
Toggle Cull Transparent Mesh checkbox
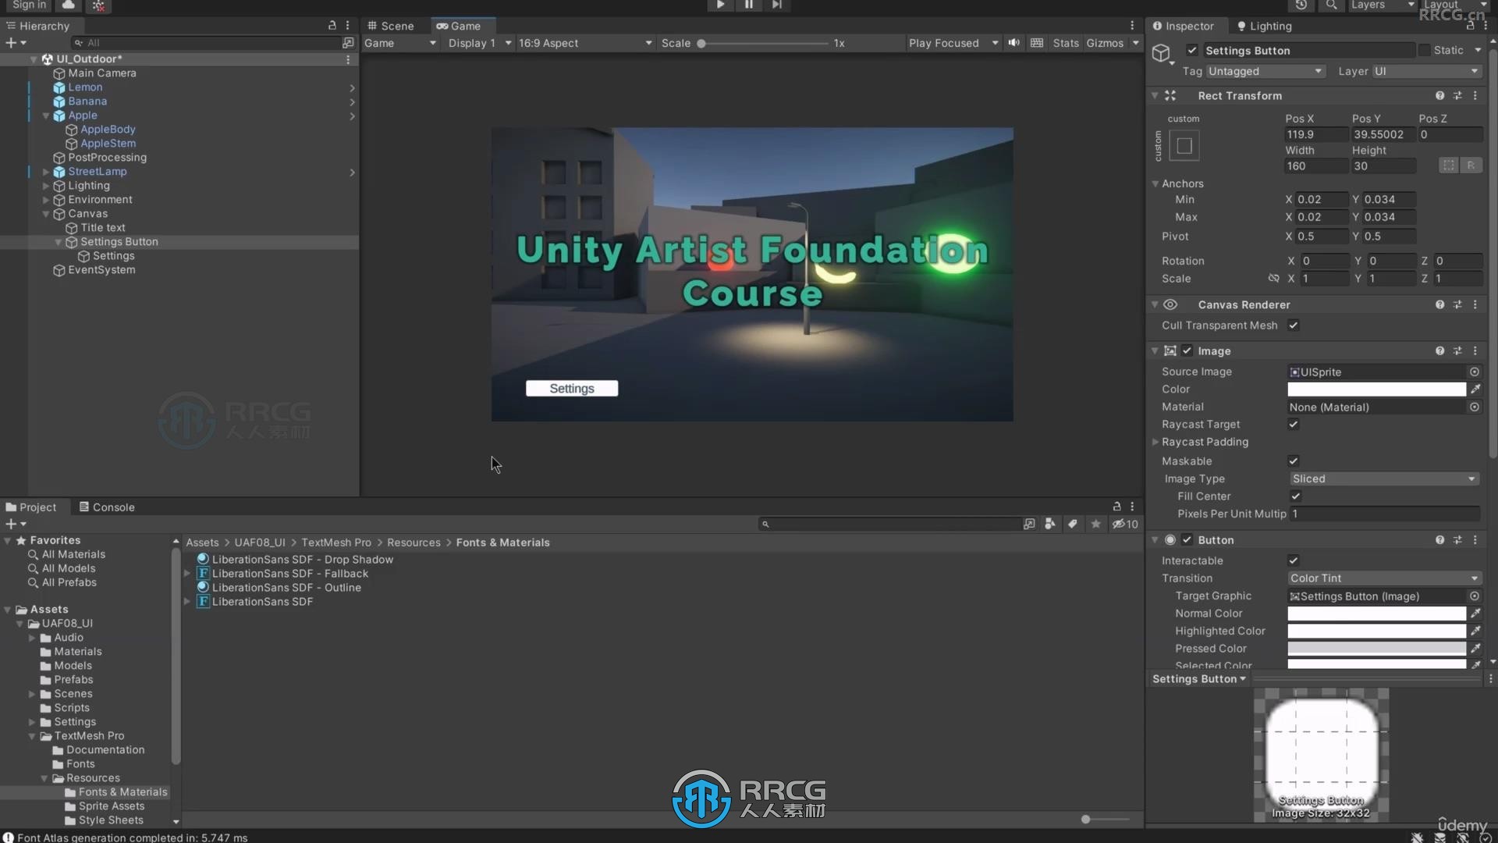click(x=1294, y=325)
